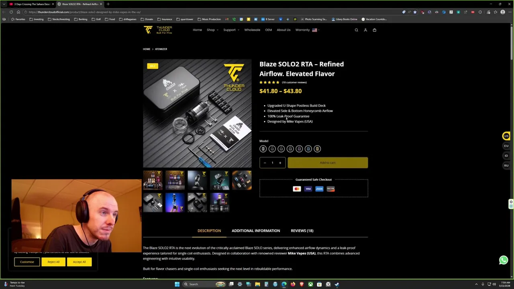Click the Customise cookies button
The image size is (514, 289).
click(x=27, y=262)
